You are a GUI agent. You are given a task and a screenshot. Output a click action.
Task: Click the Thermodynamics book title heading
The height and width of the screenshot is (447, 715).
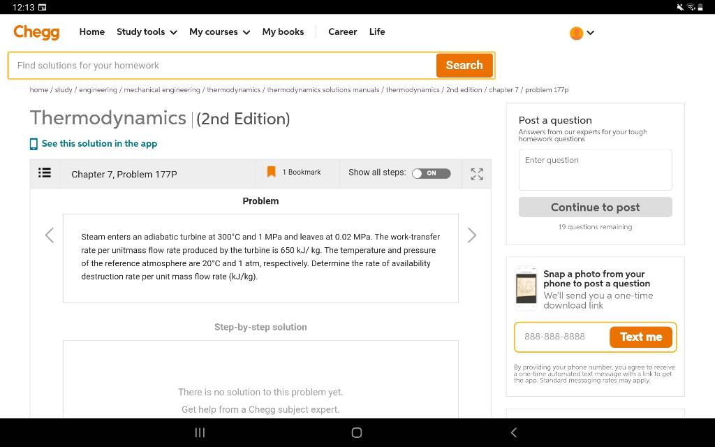(108, 118)
